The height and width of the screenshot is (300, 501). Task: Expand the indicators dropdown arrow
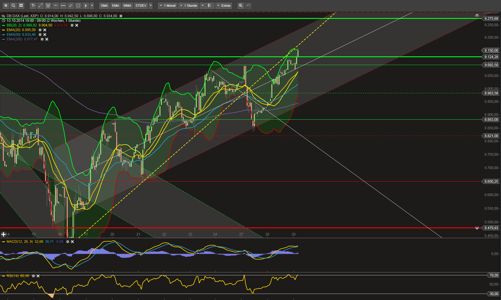tap(151, 6)
